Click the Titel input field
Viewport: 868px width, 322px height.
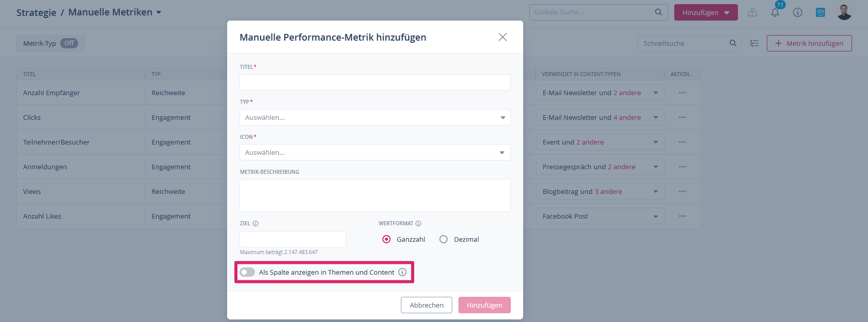[x=375, y=82]
